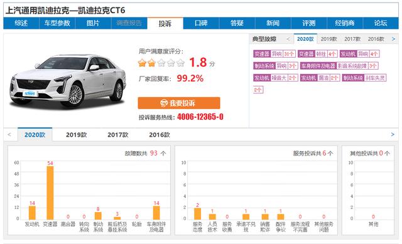
Task: Click the 服务态度 bar showing 2
Action: coord(197,214)
